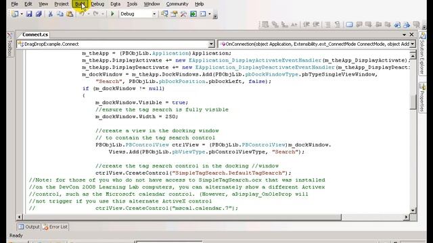
Task: Open the Community menu
Action: [x=177, y=4]
